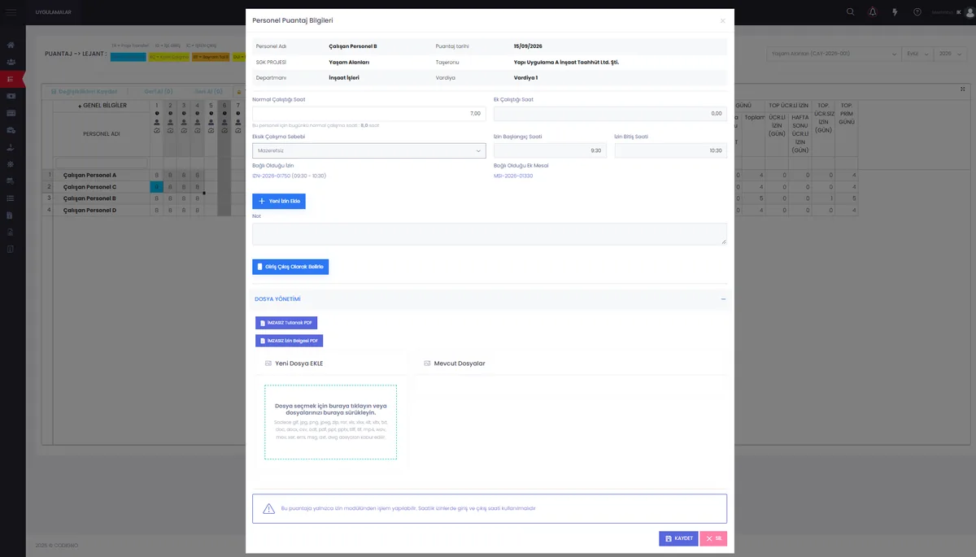Open the people group icon in the sidebar
Screen dimensions: 976x557
(x=11, y=63)
